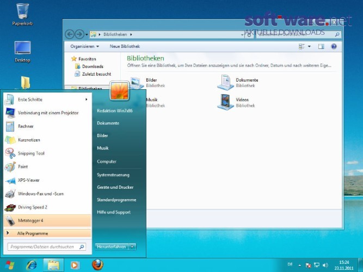The image size is (363, 272).
Task: Open the Videos library in Explorer
Action: click(225, 102)
